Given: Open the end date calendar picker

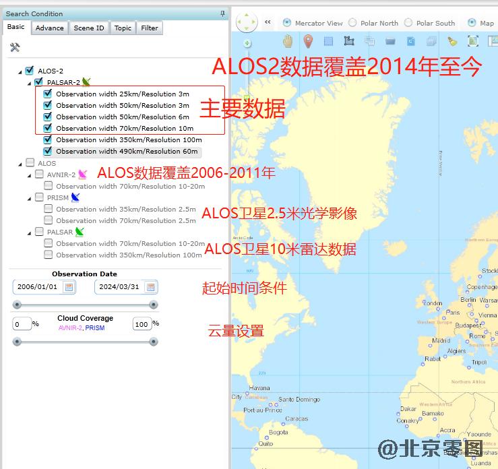Looking at the screenshot, I should [x=151, y=287].
